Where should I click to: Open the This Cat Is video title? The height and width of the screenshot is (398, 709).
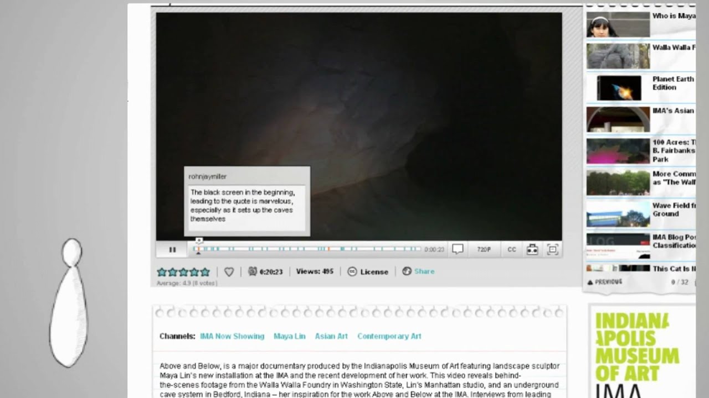674,269
